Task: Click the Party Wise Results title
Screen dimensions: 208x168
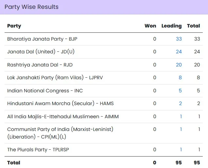Action: tap(31, 7)
